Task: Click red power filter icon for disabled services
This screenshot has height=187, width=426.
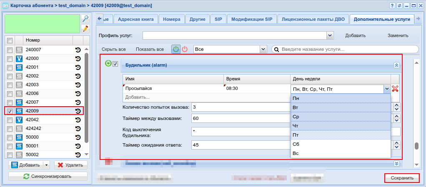Action: tap(185, 50)
